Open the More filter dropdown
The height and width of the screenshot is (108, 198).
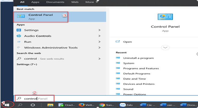point(92,2)
